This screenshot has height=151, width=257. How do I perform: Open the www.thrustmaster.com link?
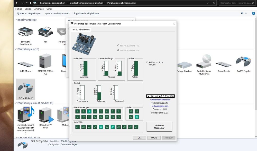point(160,100)
